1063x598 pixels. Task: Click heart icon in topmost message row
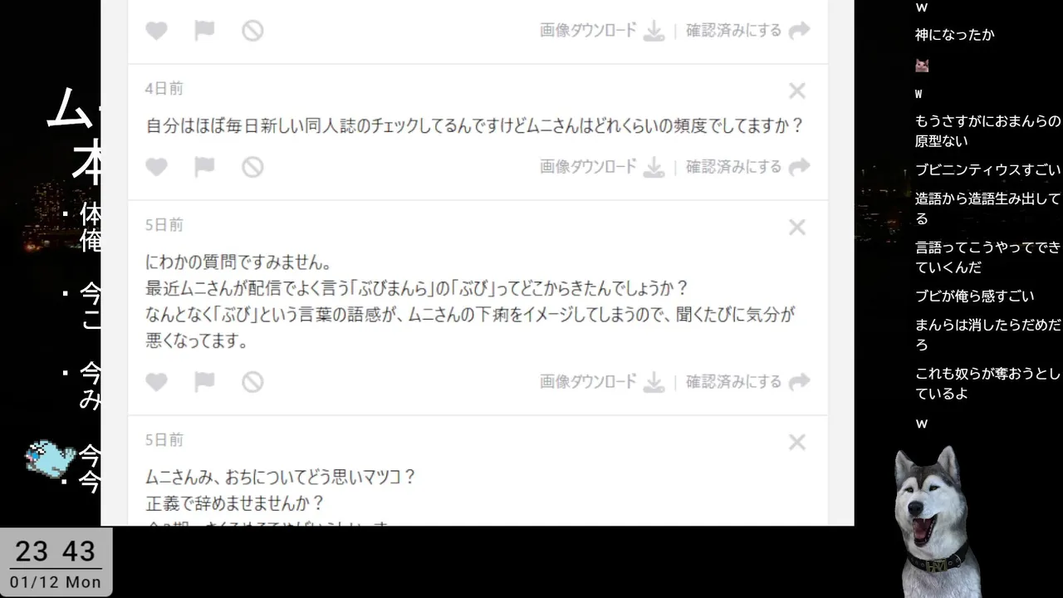pyautogui.click(x=156, y=31)
